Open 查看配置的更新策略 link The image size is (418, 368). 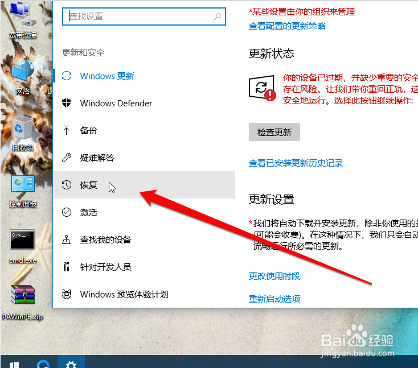coord(287,26)
